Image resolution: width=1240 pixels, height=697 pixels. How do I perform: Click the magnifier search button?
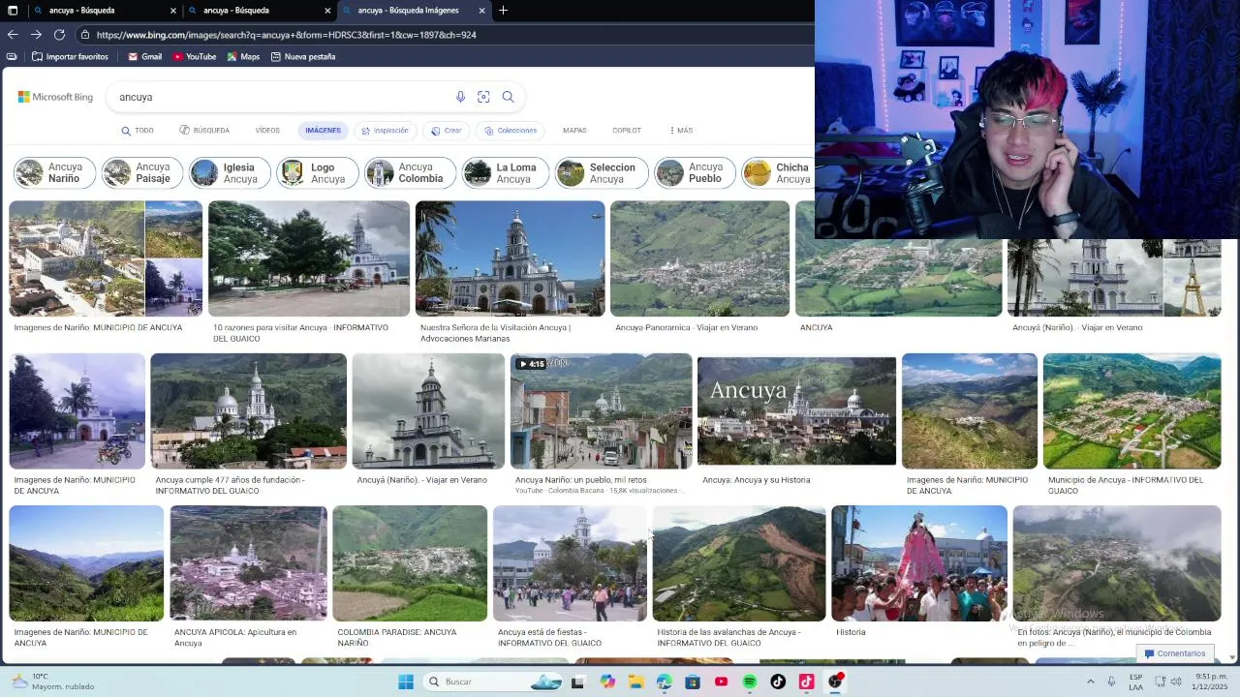point(508,97)
